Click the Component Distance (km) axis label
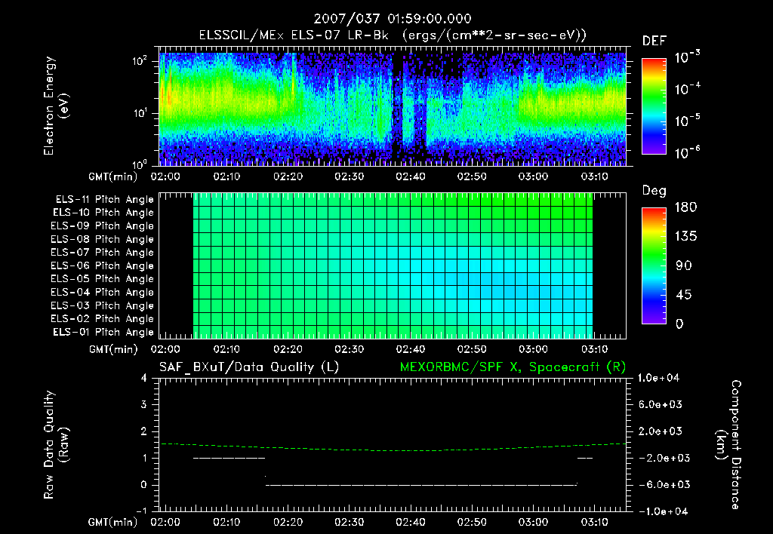 (728, 445)
